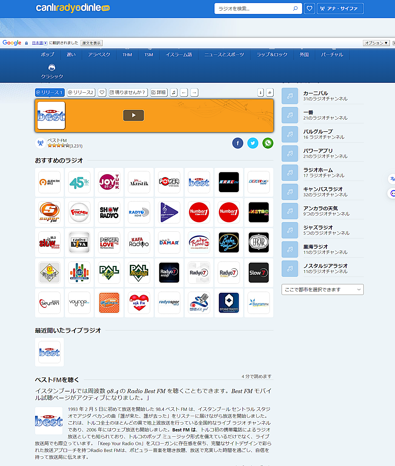Open Number1 Türk FM station
The width and height of the screenshot is (395, 466).
199,212
